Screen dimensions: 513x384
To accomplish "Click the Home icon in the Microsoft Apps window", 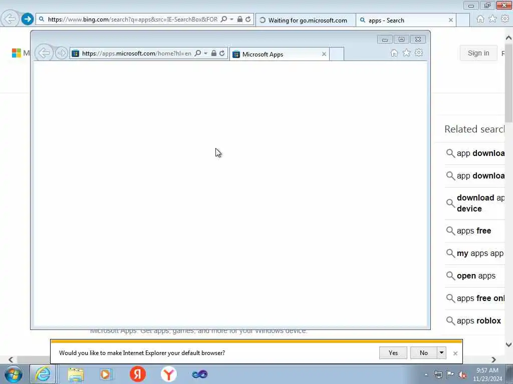I will pos(394,53).
